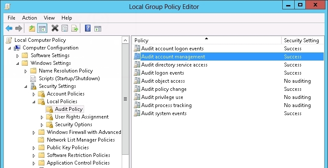Collapse the Windows Settings node
This screenshot has width=328, height=168.
click(18, 64)
